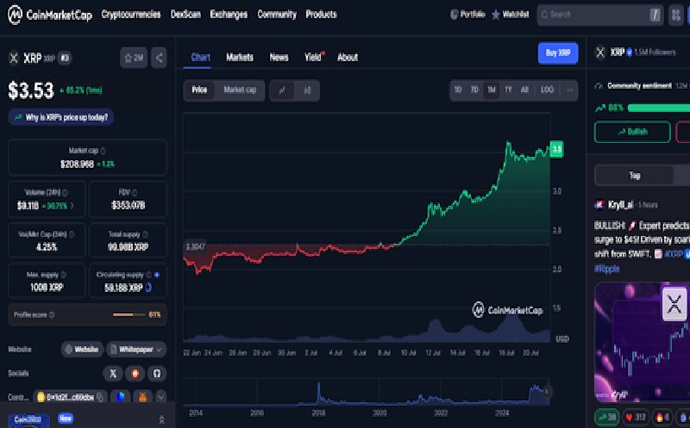This screenshot has width=690, height=428.
Task: Toggle LOG scale on the chart
Action: [x=547, y=90]
